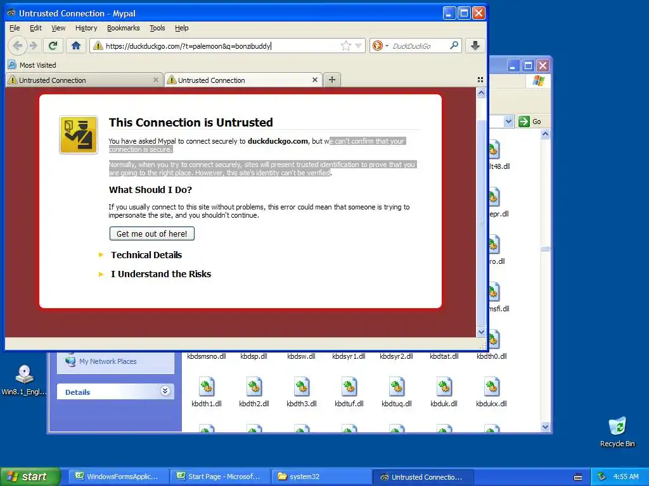
Task: Go back with the browser back arrow
Action: tap(17, 46)
